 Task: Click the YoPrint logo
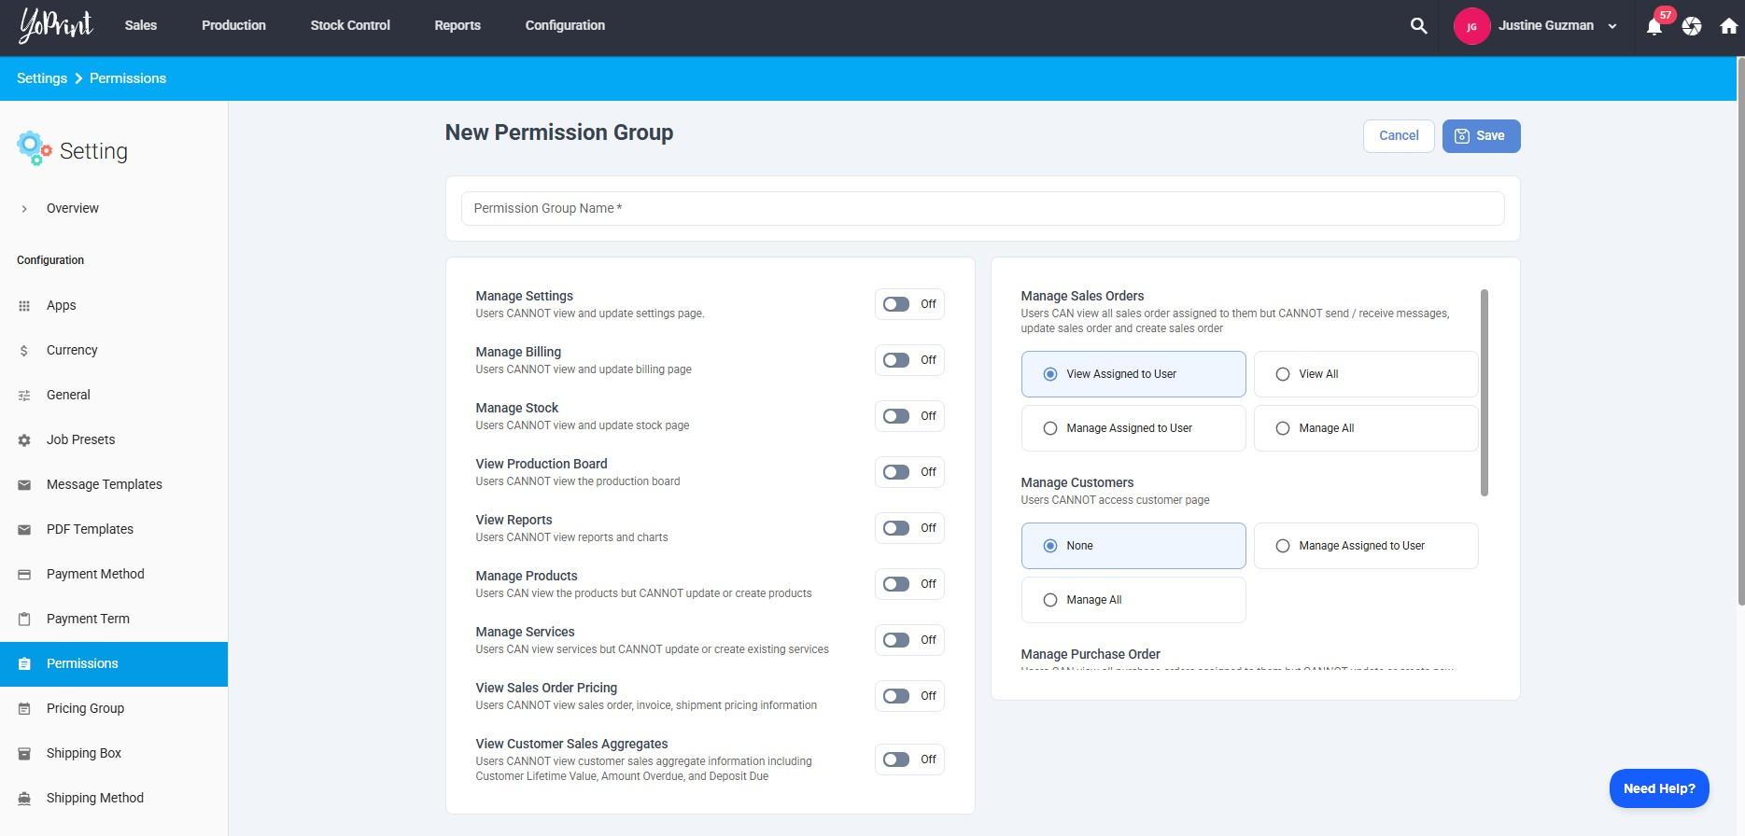coord(56,26)
